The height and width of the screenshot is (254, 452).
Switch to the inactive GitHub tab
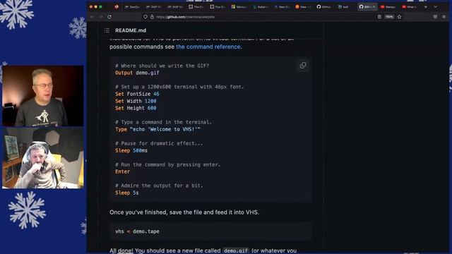click(x=324, y=6)
